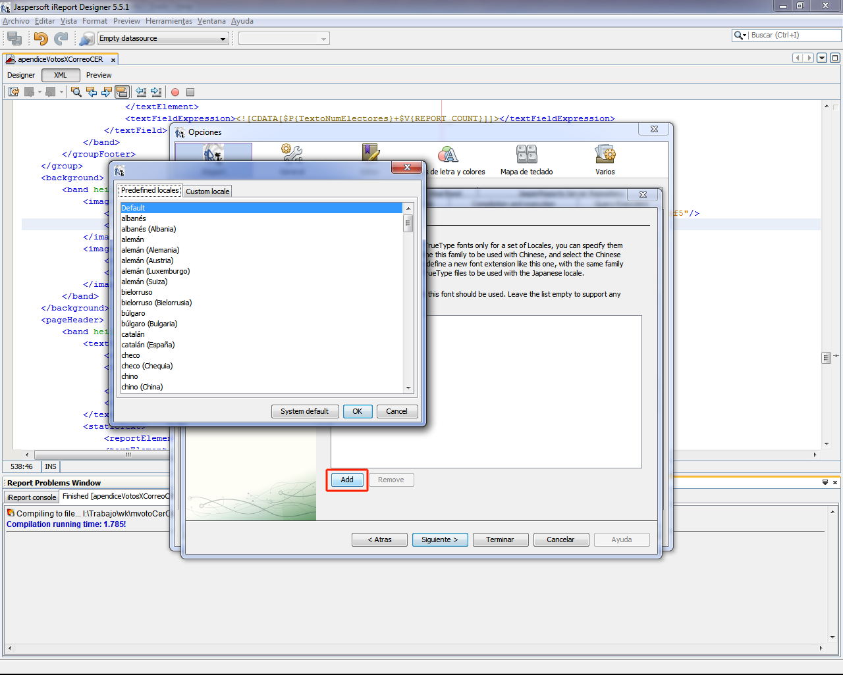Image resolution: width=843 pixels, height=675 pixels.
Task: Select the iReport console tab
Action: 32,497
